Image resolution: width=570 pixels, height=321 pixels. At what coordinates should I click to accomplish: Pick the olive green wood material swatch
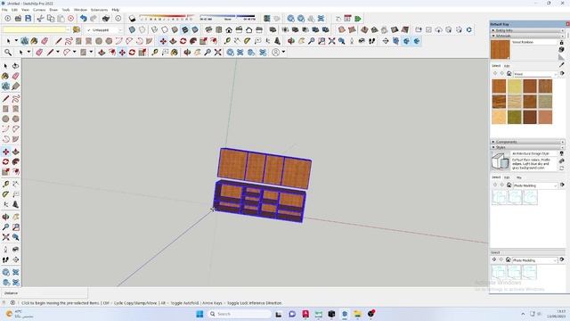[515, 117]
